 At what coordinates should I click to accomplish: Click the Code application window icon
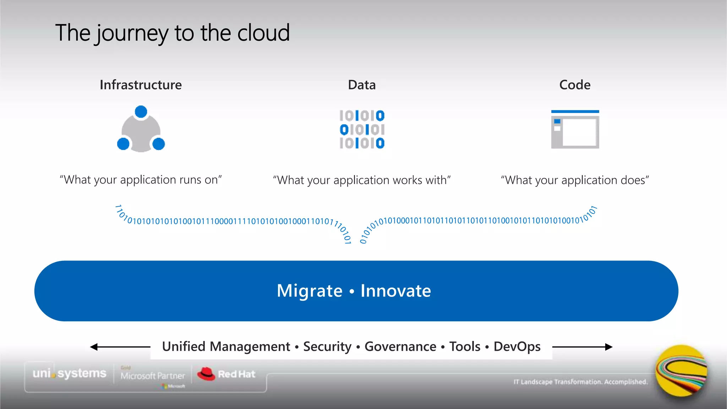pos(575,130)
